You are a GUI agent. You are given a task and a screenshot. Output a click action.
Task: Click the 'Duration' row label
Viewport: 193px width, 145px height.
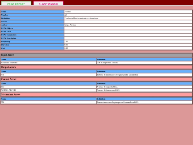pyautogui.click(x=33, y=45)
